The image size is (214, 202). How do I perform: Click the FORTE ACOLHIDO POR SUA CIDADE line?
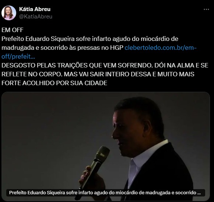(x=54, y=83)
